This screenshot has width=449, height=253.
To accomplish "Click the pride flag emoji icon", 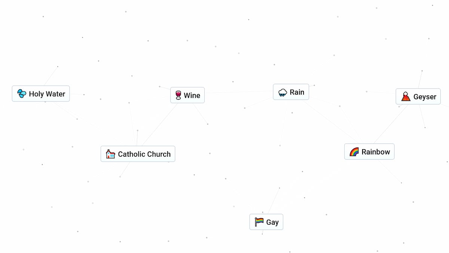I will tap(259, 222).
